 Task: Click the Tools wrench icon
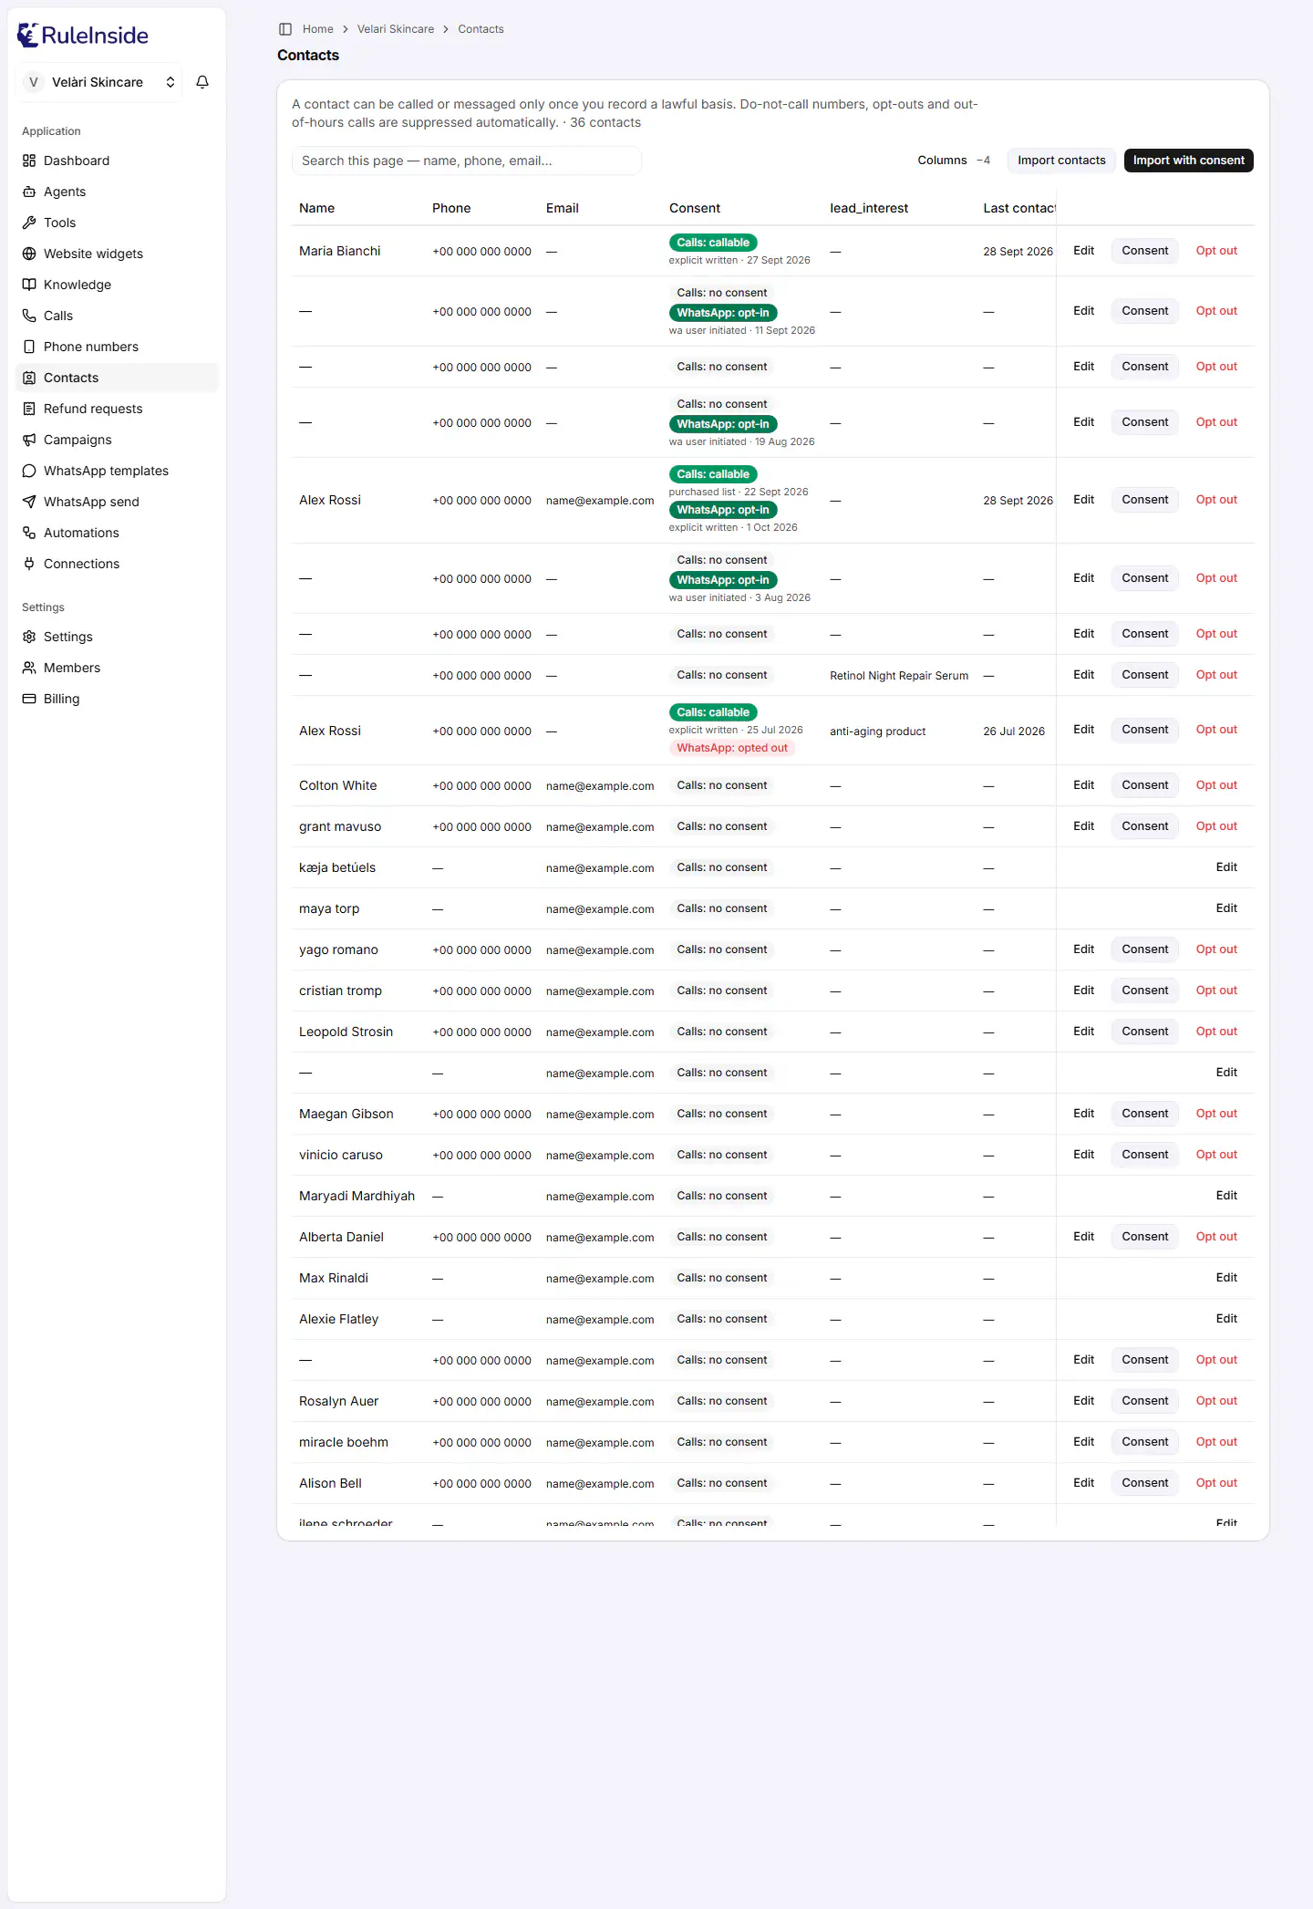click(x=29, y=223)
